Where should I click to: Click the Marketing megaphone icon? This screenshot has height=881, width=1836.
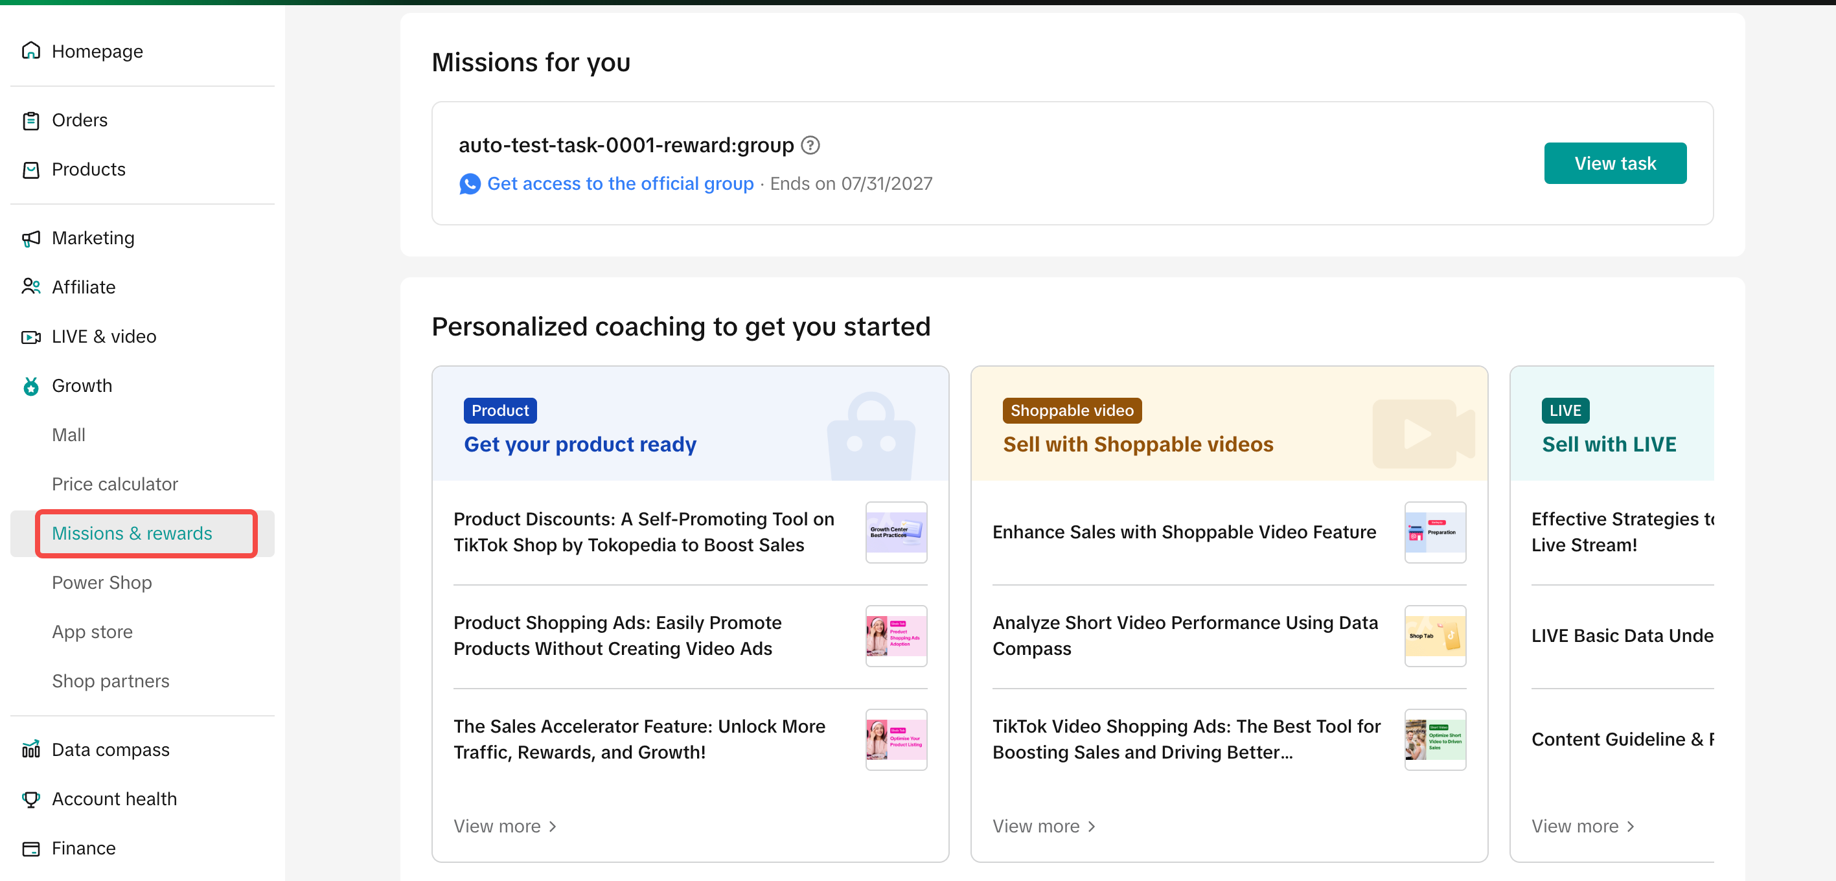point(30,238)
